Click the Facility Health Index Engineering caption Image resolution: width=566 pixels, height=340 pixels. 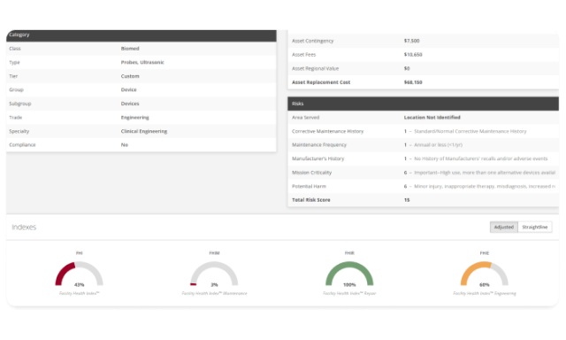[x=484, y=293]
